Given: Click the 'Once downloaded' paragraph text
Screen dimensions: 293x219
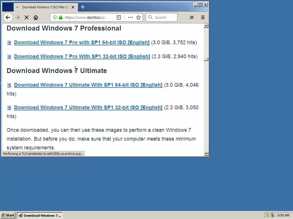Looking at the screenshot, I should click(x=101, y=139).
